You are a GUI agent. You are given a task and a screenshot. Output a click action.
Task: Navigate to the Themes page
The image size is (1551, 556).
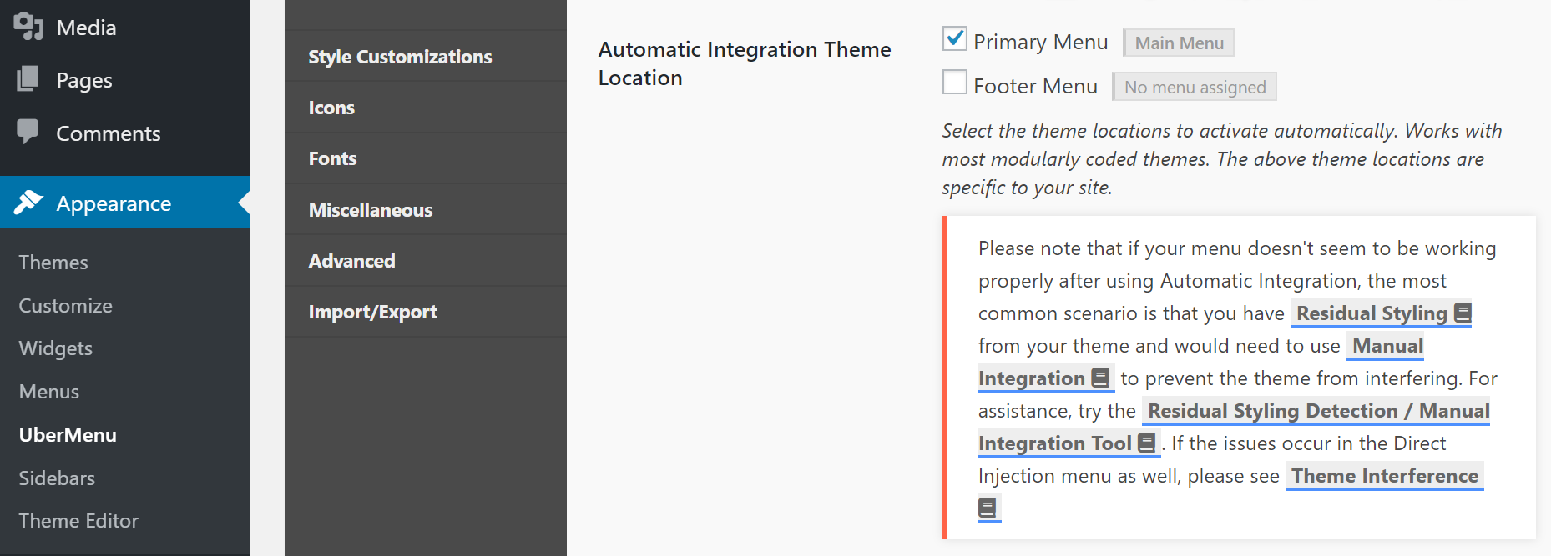(x=53, y=262)
